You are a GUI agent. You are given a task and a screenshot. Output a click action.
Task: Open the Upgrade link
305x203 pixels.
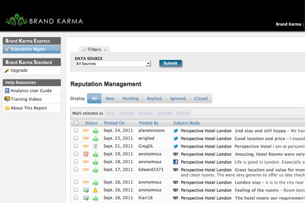pos(19,70)
